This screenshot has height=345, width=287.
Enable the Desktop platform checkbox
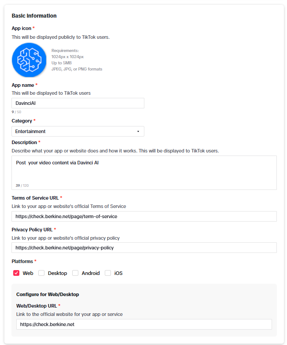click(x=41, y=273)
